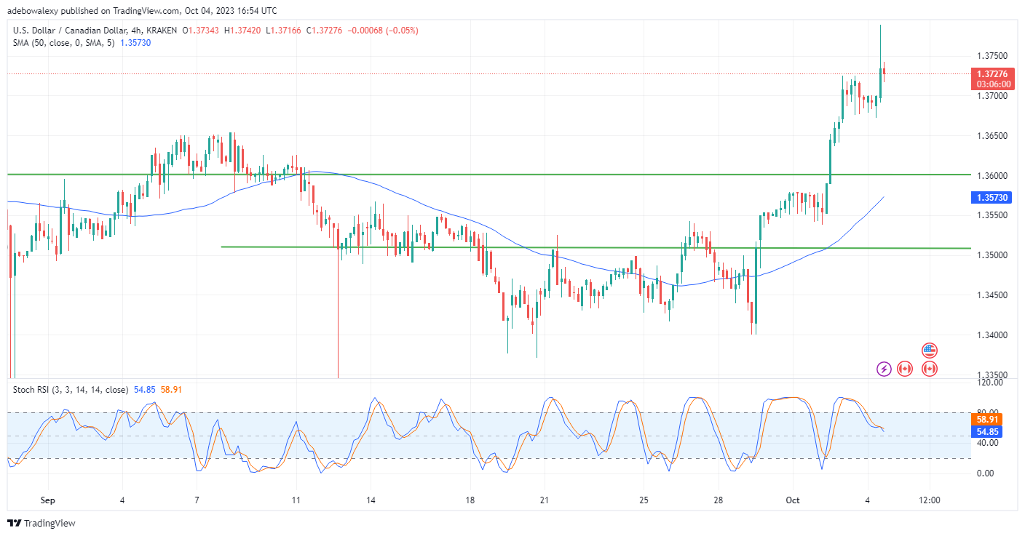This screenshot has height=536, width=1025.
Task: Click the open value O1.37343 in the header
Action: (x=202, y=31)
